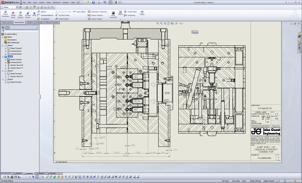Expand Section View B-B in the tree
The height and width of the screenshot is (183, 302).
pos(6,65)
